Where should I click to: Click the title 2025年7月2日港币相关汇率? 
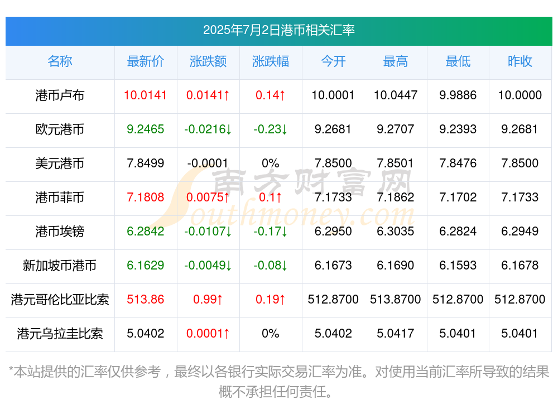coord(278,30)
